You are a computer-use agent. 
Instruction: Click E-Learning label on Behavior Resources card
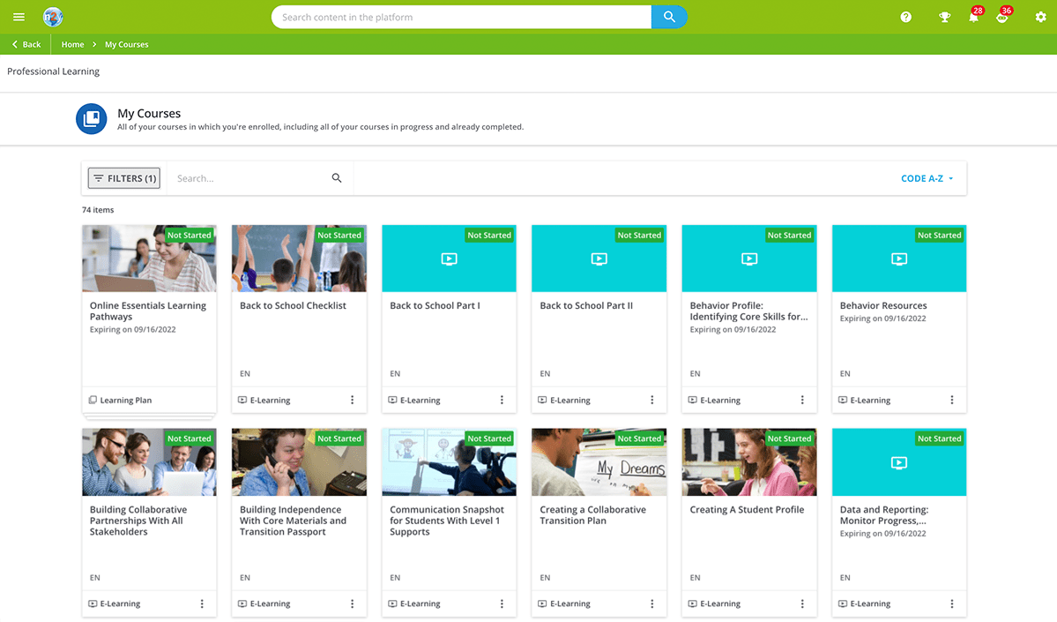(x=870, y=401)
